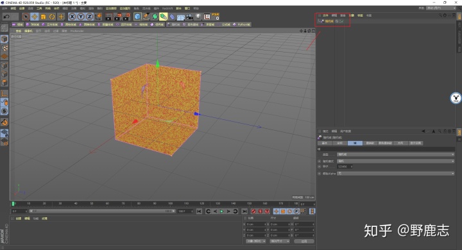
Task: Click the light bulb icon
Action: coord(198,17)
